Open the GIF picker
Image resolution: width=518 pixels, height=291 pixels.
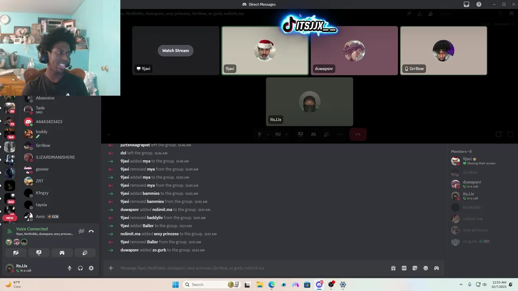coord(404,268)
